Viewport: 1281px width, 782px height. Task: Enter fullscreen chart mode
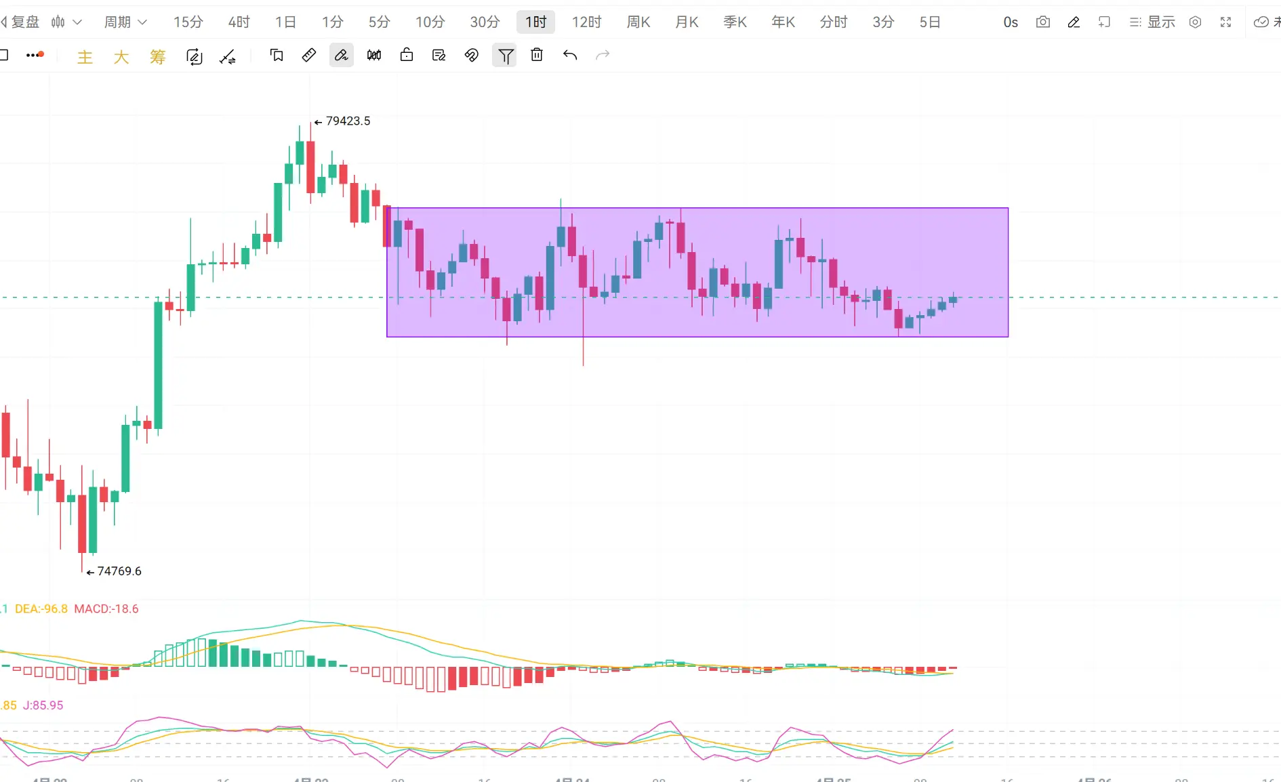coord(1225,22)
